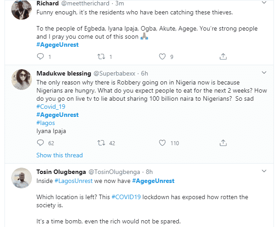Open Madukwe blessing's profile picture
Viewport: 278px width, 227px height.
[x=20, y=80]
